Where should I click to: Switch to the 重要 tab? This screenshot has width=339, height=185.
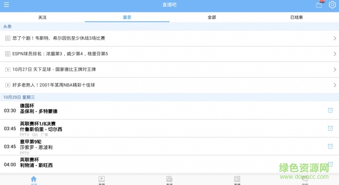point(127,17)
